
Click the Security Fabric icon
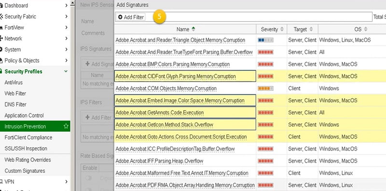pyautogui.click(x=1, y=16)
